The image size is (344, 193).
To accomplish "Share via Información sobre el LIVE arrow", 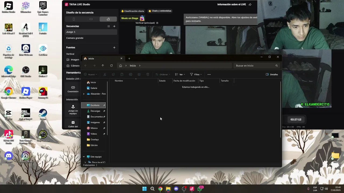I will click(x=250, y=5).
